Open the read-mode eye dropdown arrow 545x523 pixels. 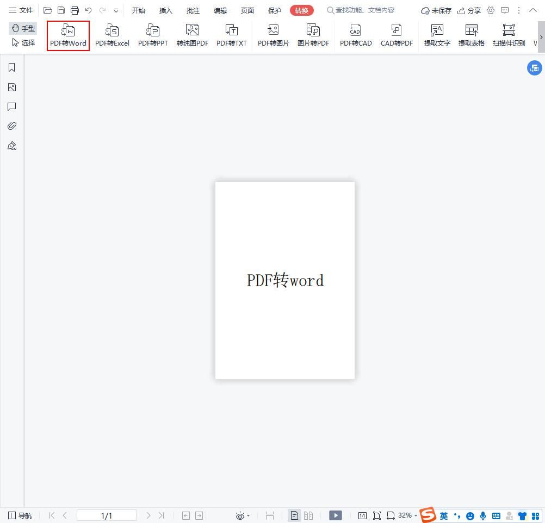[x=247, y=515]
